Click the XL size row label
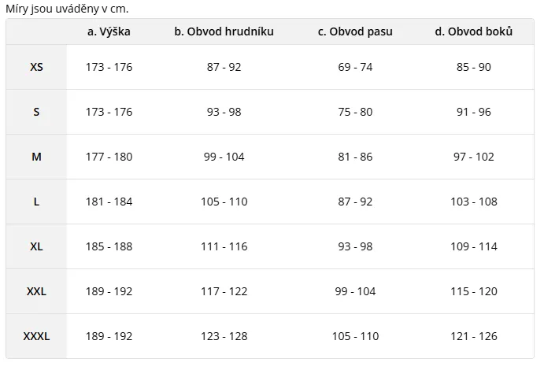This screenshot has height=370, width=544. [x=36, y=247]
